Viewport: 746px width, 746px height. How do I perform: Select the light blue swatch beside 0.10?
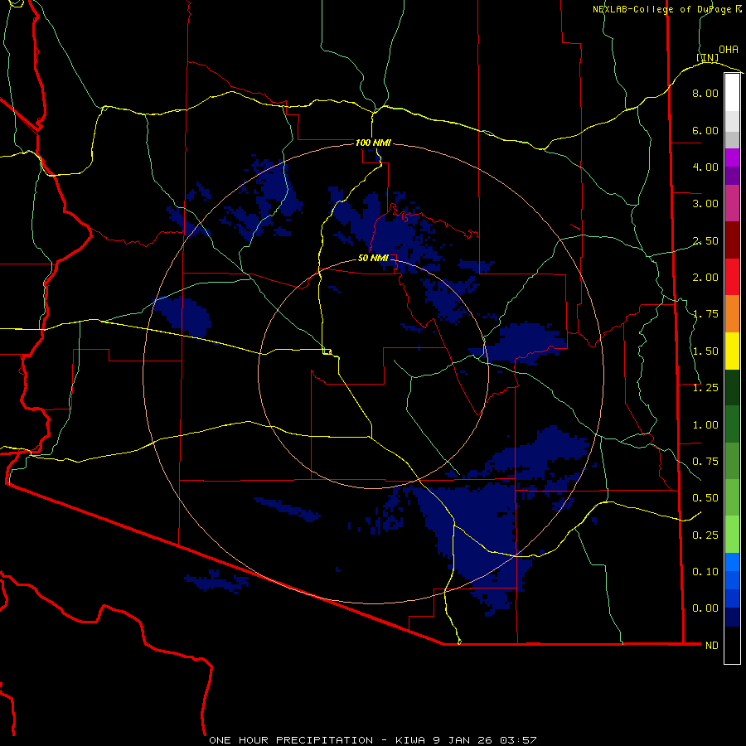tap(732, 562)
